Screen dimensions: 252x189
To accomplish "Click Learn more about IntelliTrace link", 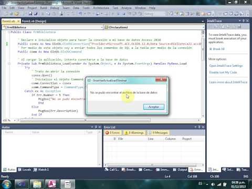I will point(228,82).
